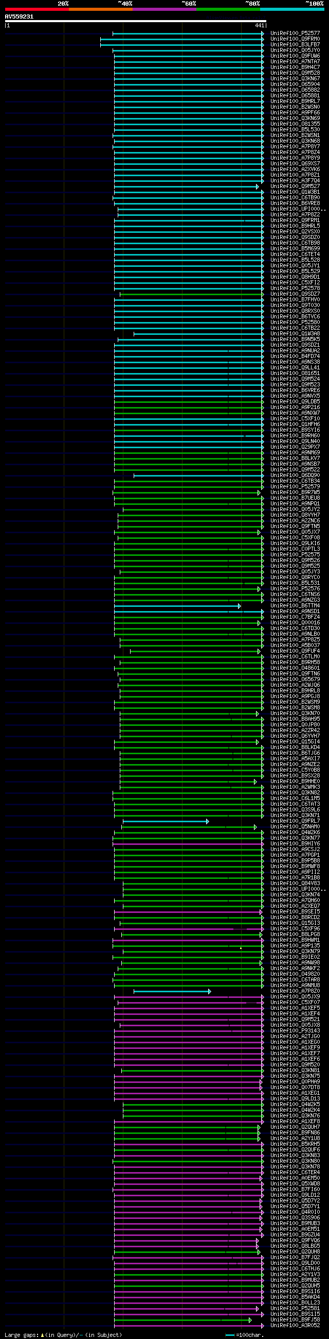329x1339 pixels.
Task: Select the UniRef100_Q9FUF4 label
Action: pyautogui.click(x=295, y=651)
